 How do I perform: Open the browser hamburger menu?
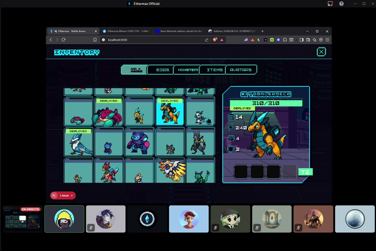[327, 40]
